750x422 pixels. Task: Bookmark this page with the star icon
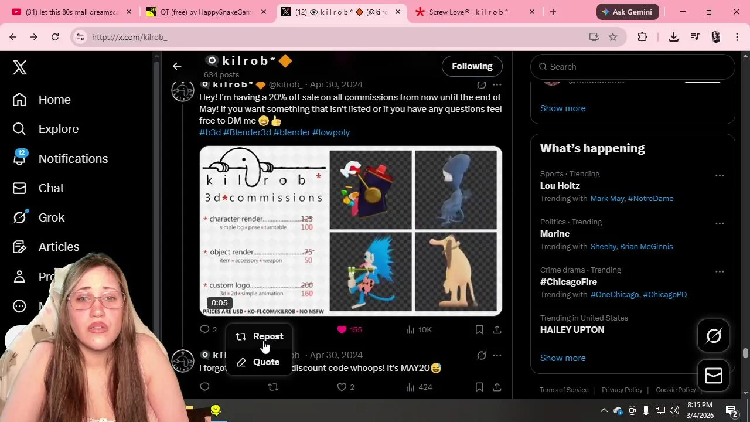613,37
